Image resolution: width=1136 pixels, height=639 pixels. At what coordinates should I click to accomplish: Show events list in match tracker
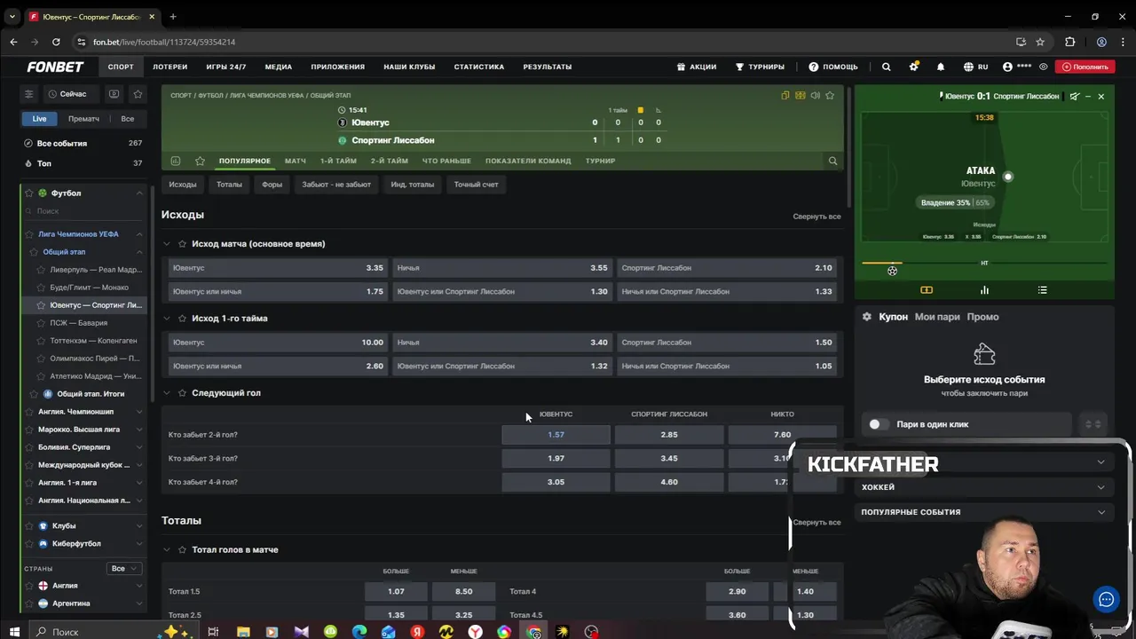(1042, 290)
